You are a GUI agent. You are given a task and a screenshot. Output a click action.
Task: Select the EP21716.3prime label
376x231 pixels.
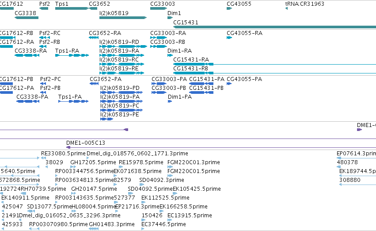coord(137,207)
